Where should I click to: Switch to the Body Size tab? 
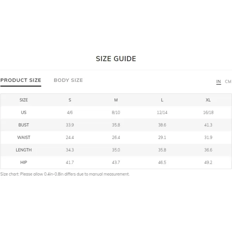[x=68, y=80]
